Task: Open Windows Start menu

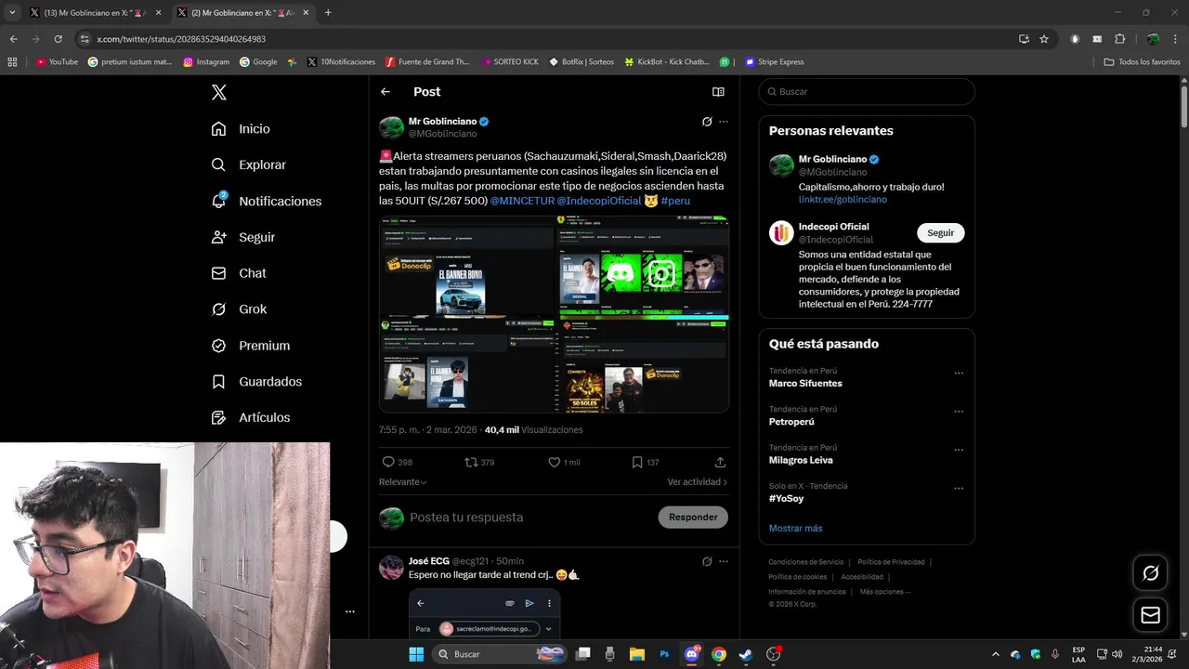Action: tap(415, 654)
